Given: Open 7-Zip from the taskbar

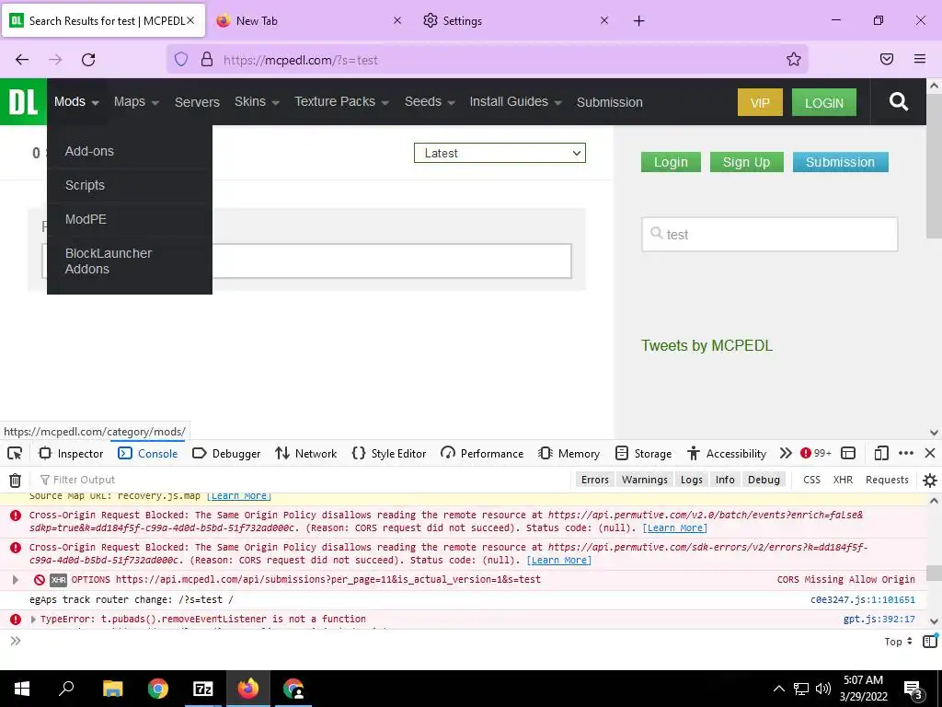Looking at the screenshot, I should (x=202, y=689).
